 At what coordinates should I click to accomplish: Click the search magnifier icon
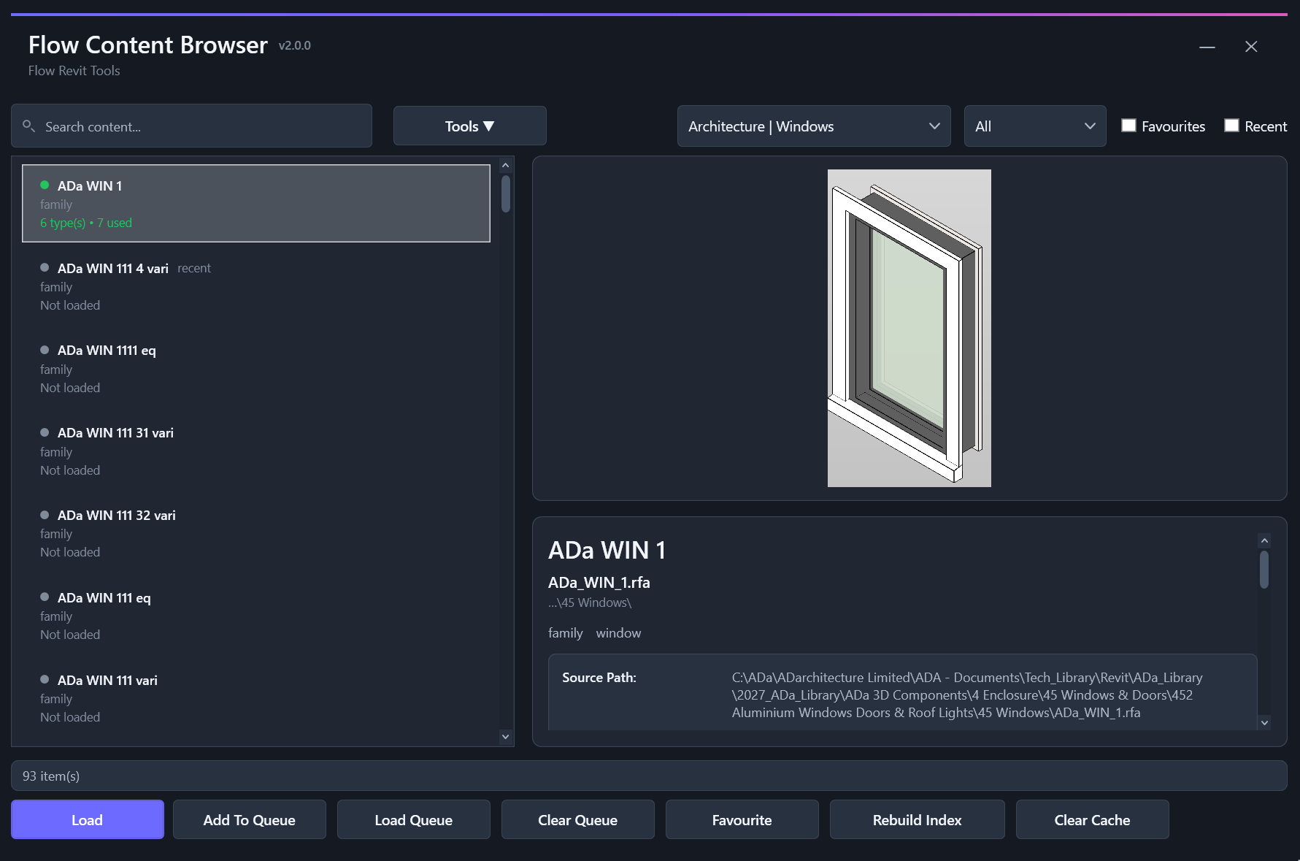28,126
